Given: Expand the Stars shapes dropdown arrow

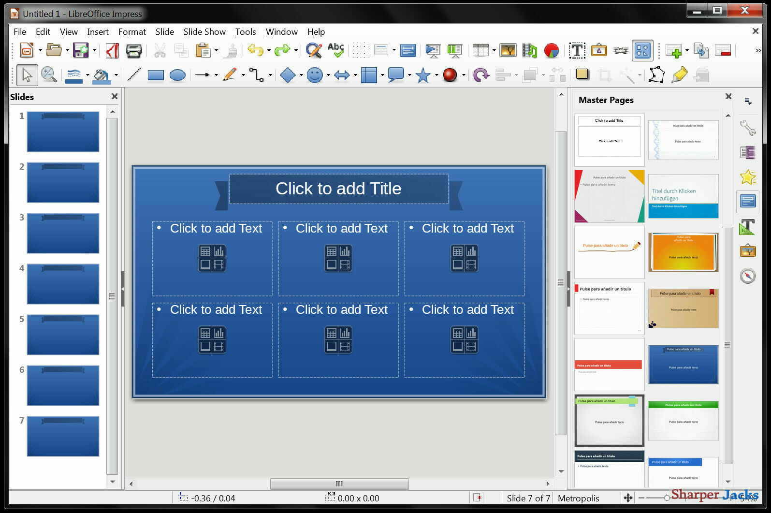Looking at the screenshot, I should [x=436, y=75].
